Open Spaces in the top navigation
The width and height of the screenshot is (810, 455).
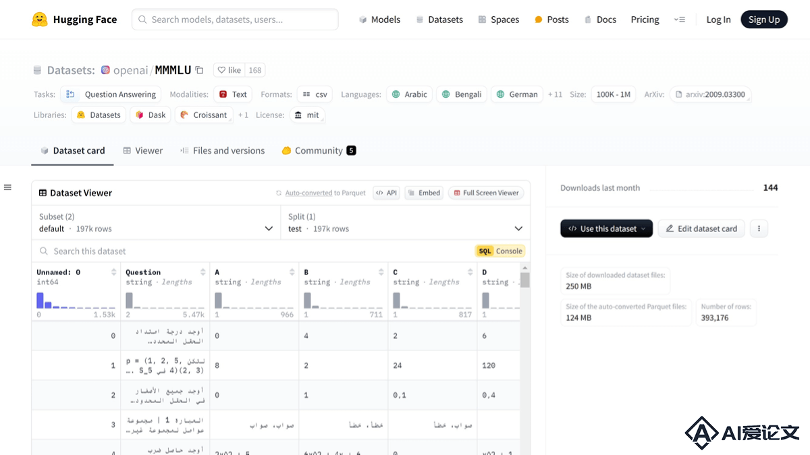pos(499,20)
